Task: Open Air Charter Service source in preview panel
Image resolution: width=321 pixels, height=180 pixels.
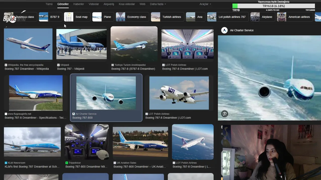Action: [242, 30]
